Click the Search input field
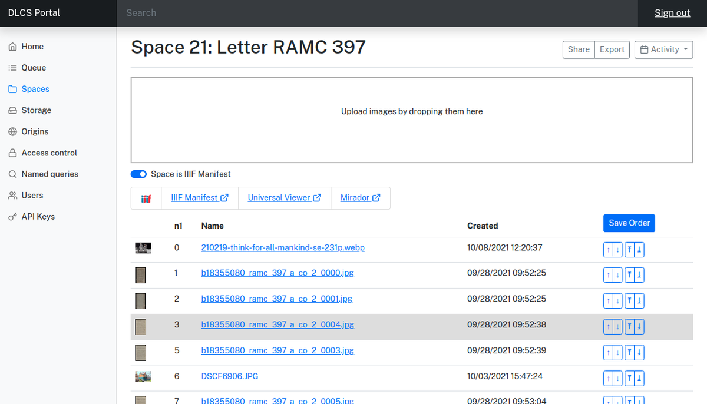 pos(377,13)
